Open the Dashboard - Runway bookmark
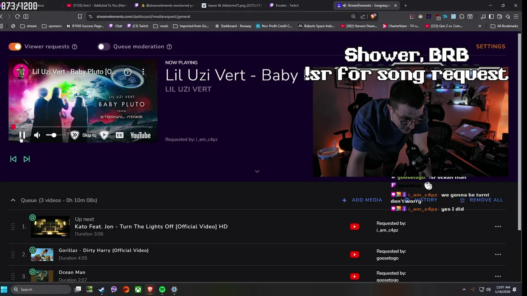Viewport: 527px width, 296px height. [233, 26]
